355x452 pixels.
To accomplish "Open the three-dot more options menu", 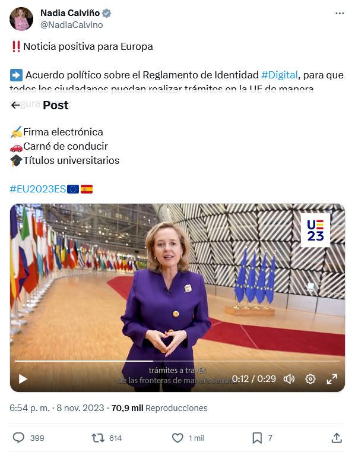I will tap(340, 13).
